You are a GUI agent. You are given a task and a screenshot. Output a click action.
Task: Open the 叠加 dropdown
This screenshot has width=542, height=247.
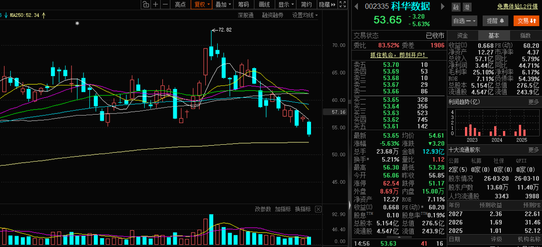tap(223, 4)
